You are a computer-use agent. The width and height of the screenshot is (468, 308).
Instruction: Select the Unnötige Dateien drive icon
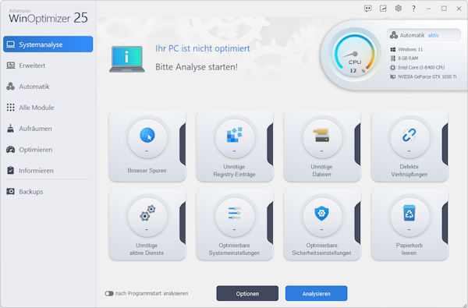(321, 135)
